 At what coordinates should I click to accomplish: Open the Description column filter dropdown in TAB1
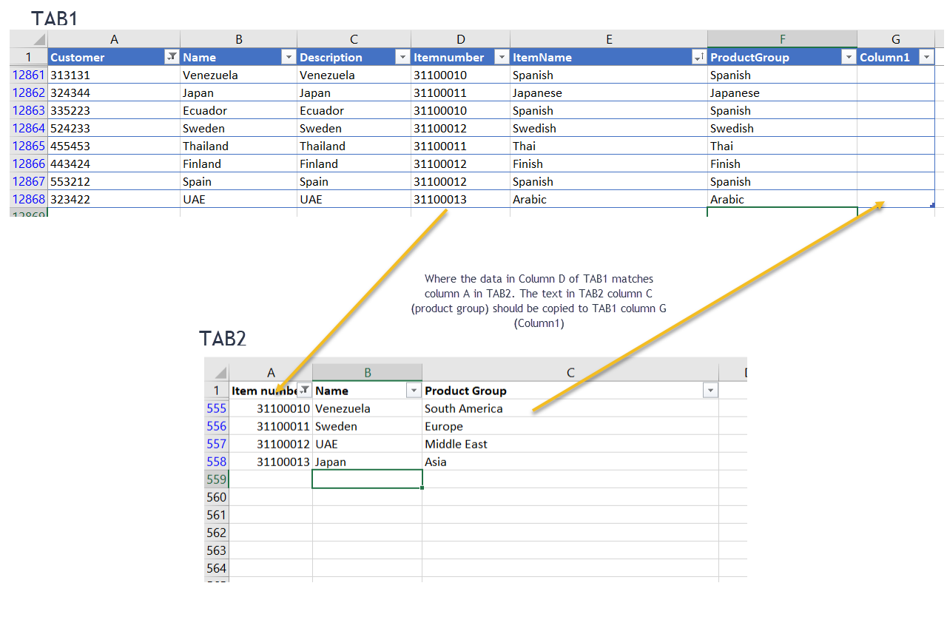(x=402, y=57)
